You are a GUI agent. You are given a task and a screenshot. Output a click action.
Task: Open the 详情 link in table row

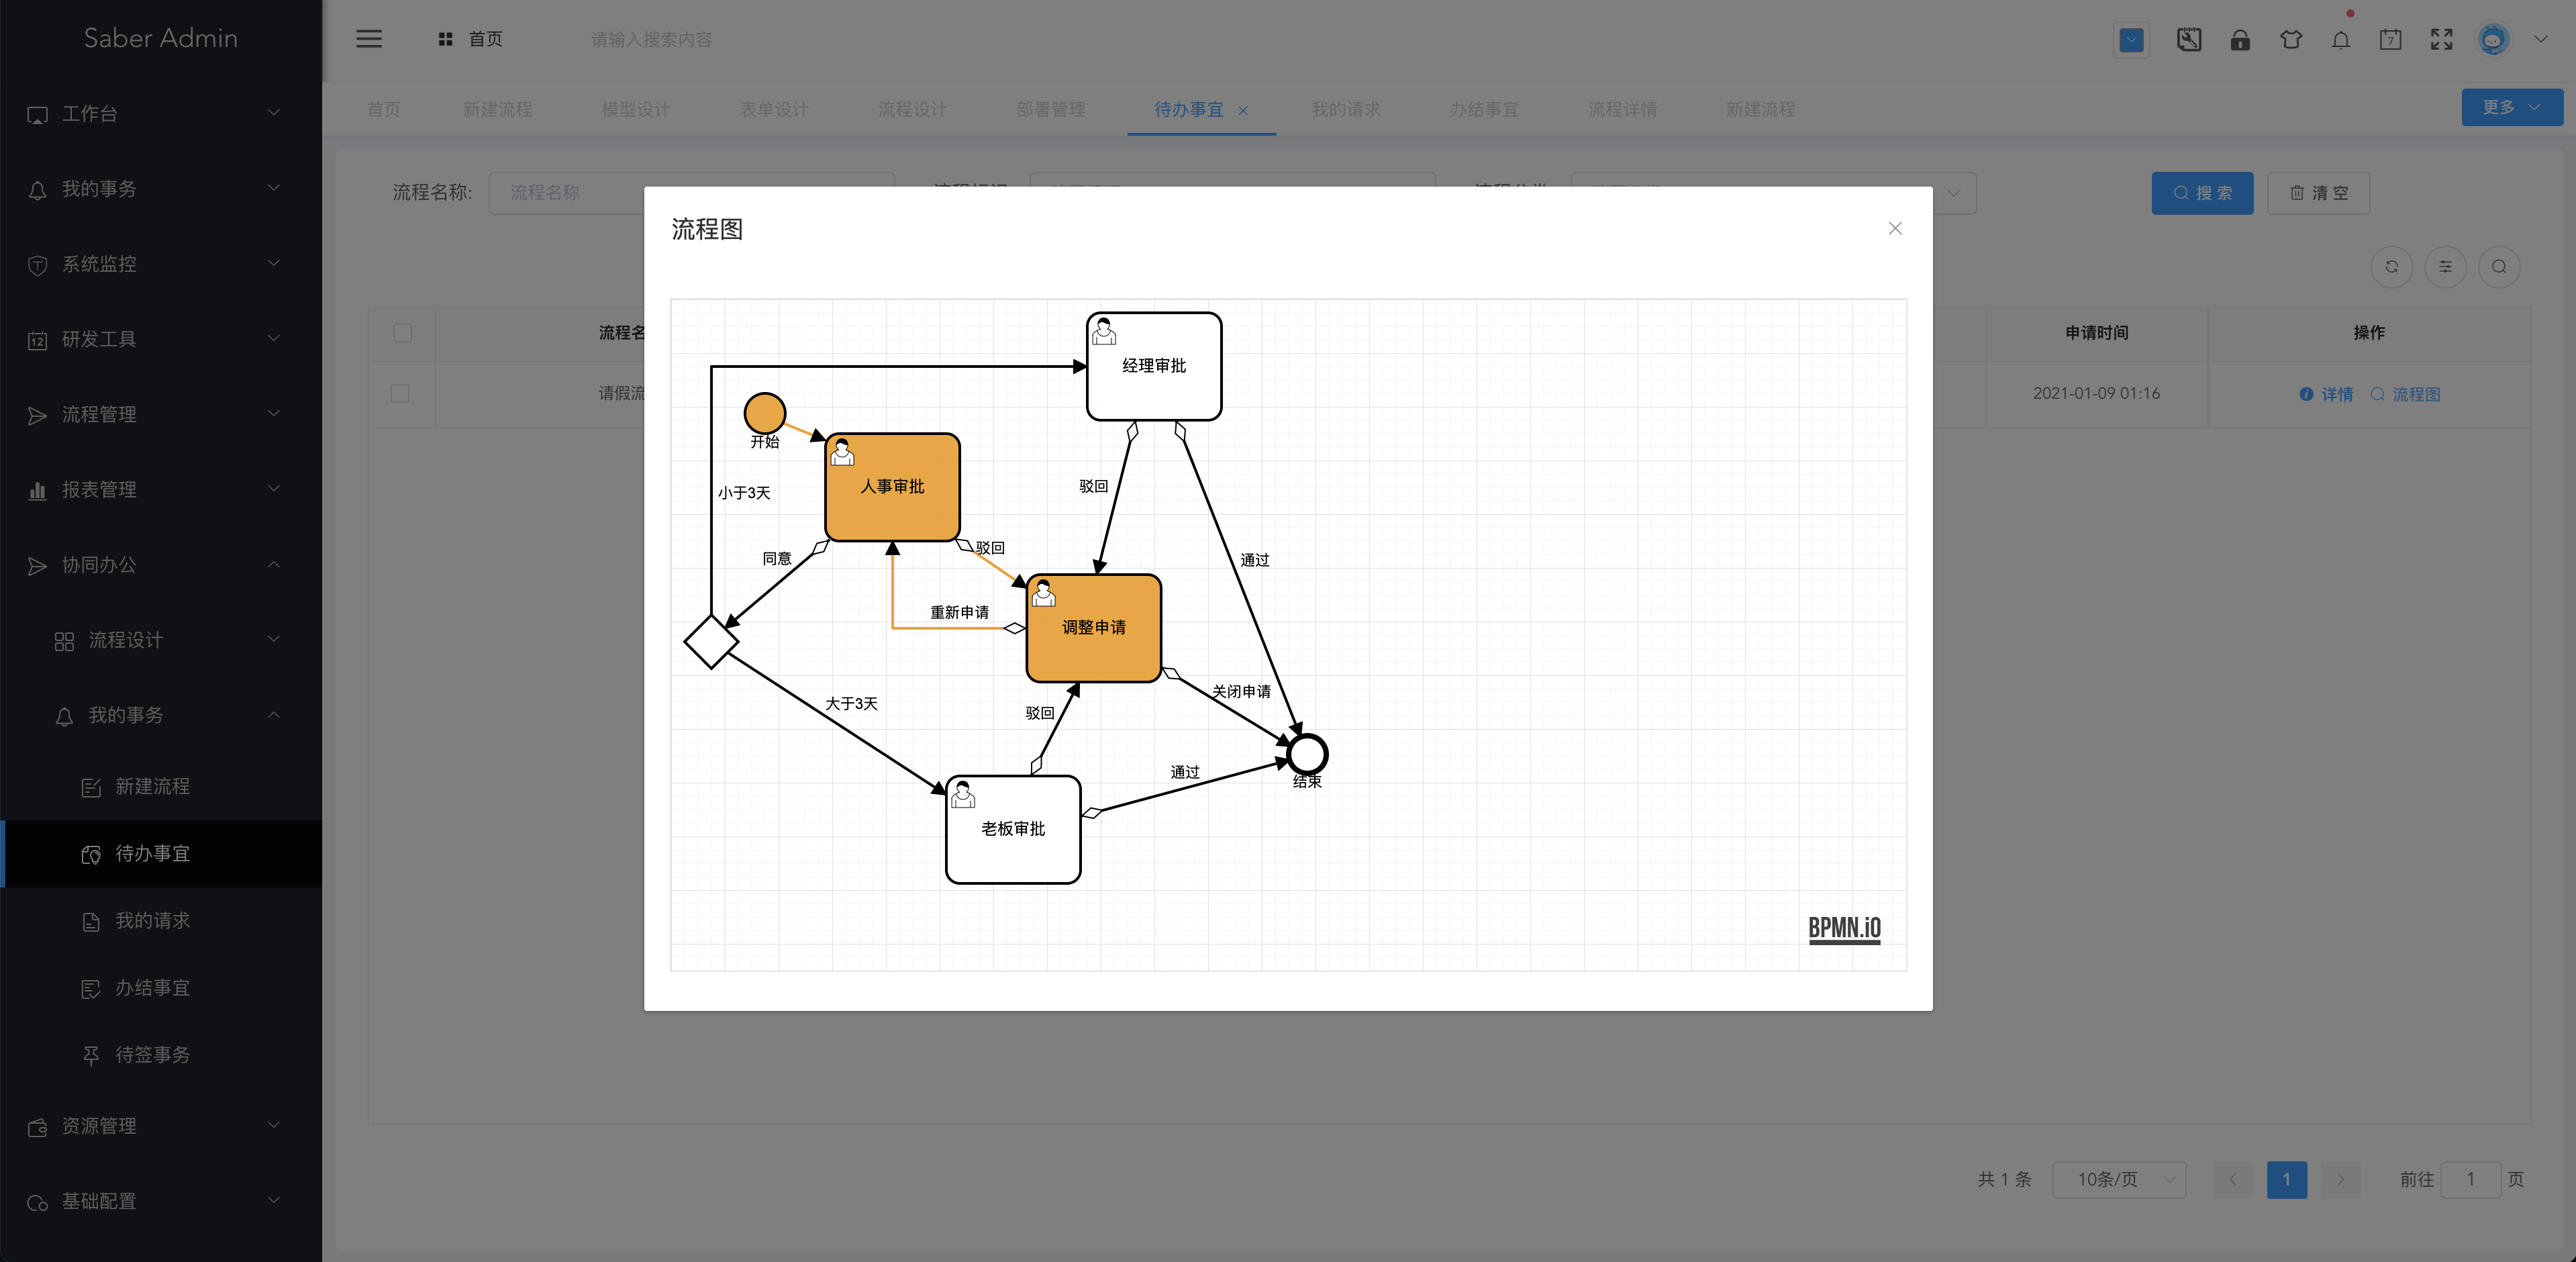pos(2326,394)
